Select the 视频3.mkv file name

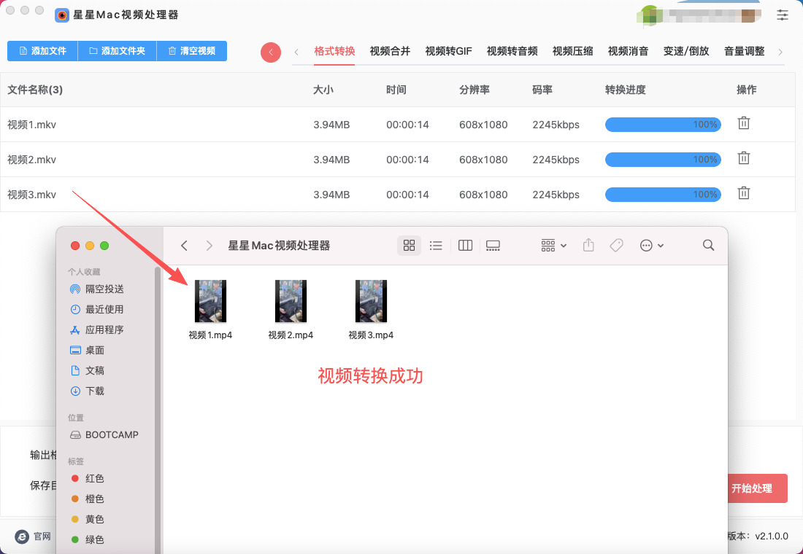click(31, 195)
